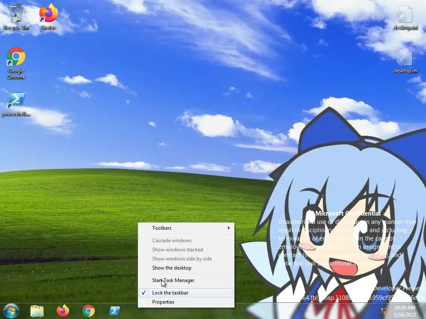Image resolution: width=426 pixels, height=319 pixels.
Task: Click the greyed Cascade windows entry
Action: [x=186, y=240]
